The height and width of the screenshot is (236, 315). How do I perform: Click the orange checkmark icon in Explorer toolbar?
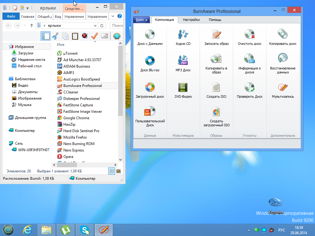pos(94,36)
